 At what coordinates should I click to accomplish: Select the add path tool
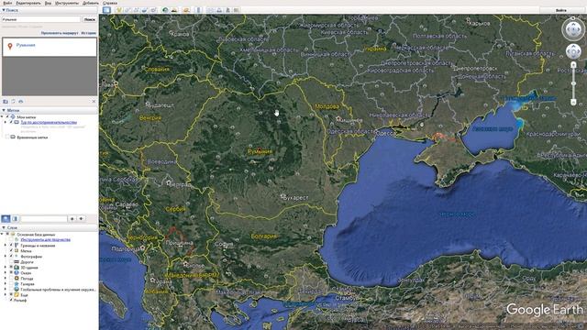pos(136,10)
